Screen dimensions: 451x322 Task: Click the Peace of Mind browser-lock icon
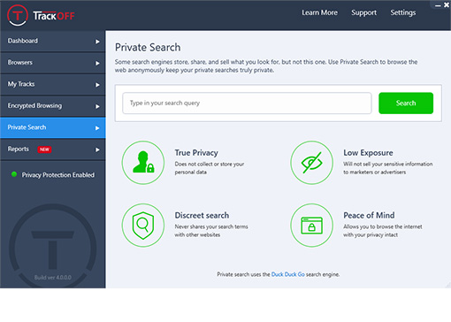click(311, 226)
